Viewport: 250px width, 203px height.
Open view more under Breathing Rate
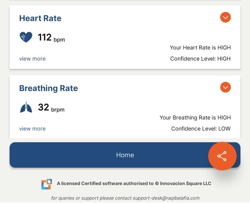tap(32, 129)
